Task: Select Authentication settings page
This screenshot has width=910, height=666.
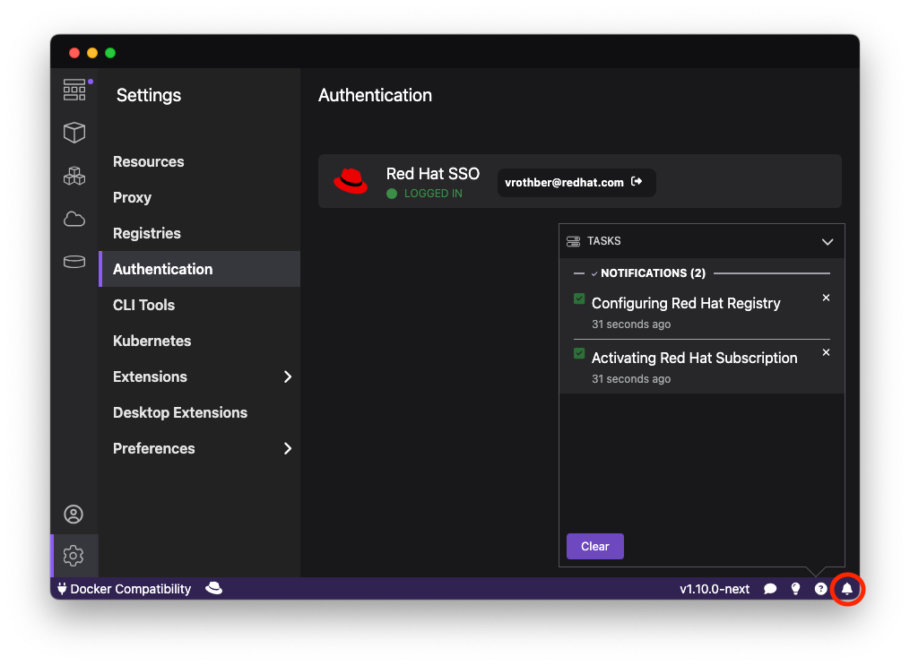Action: pos(200,269)
